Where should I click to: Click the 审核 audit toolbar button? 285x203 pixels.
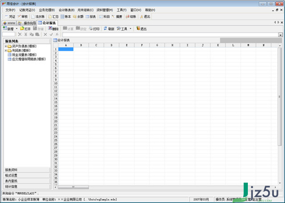tap(23, 17)
